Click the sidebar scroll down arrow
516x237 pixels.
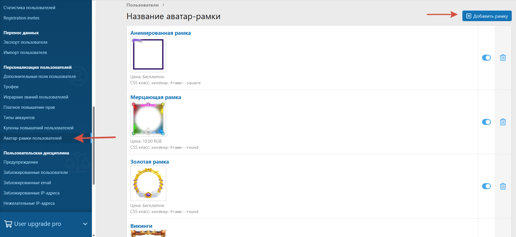click(94, 235)
